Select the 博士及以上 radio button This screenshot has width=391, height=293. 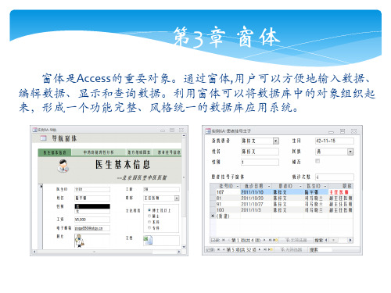149,210
